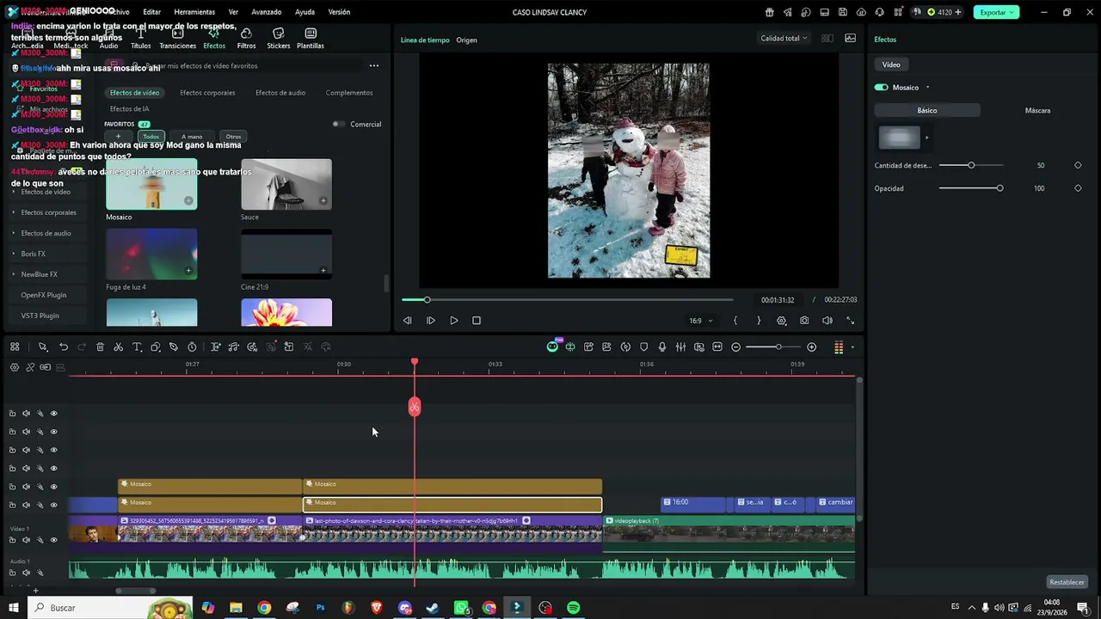Expand the Boris FX category
This screenshot has width=1101, height=619.
(33, 254)
